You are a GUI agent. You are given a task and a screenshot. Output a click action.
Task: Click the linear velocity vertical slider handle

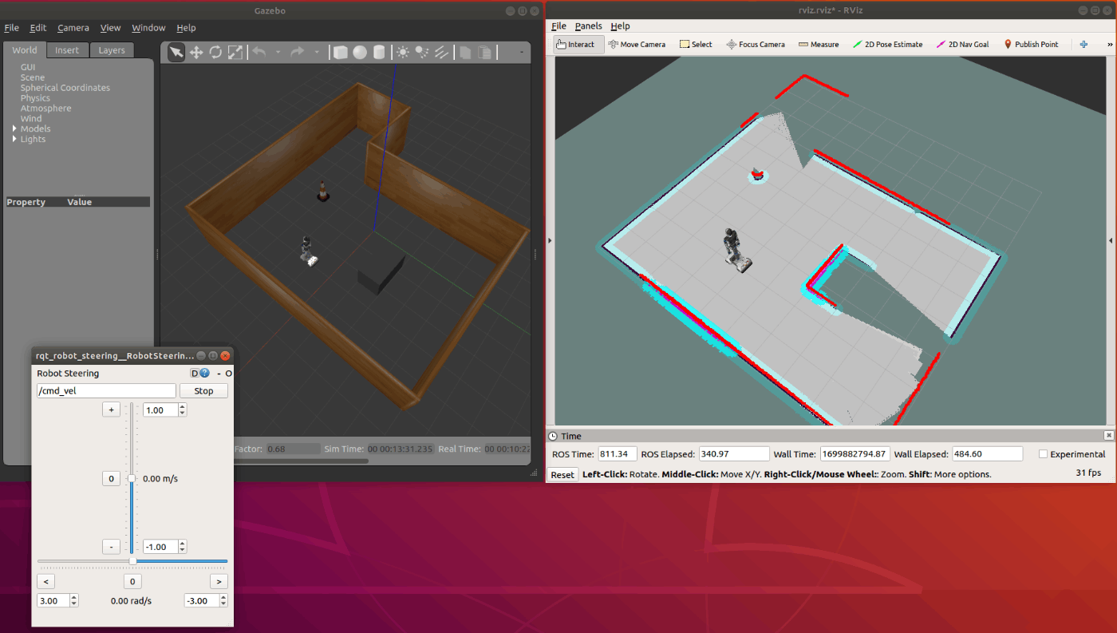pos(132,478)
